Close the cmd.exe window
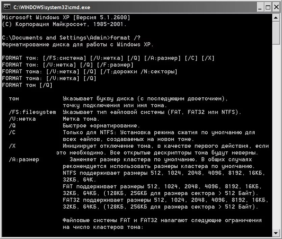The image size is (282, 239). coord(276,7)
